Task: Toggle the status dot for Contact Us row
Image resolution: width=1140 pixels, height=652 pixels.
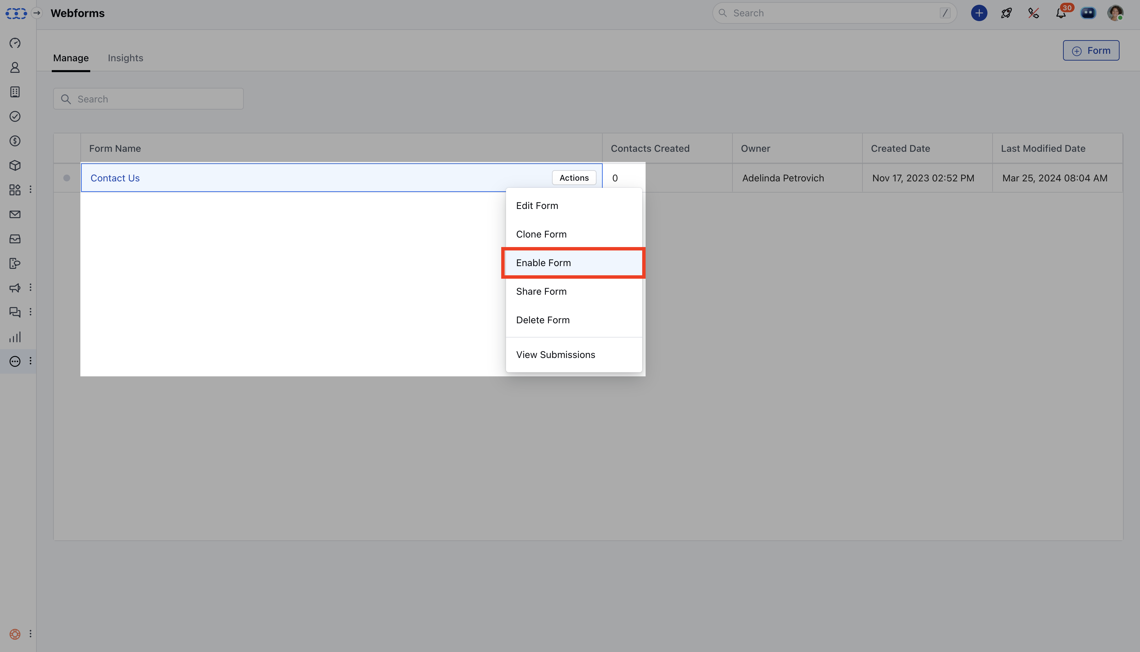Action: click(x=67, y=178)
